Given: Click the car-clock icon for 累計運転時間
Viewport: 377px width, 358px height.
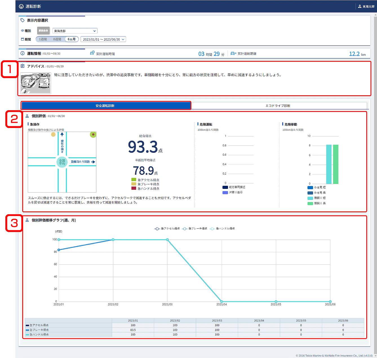Looking at the screenshot, I should pyautogui.click(x=92, y=53).
